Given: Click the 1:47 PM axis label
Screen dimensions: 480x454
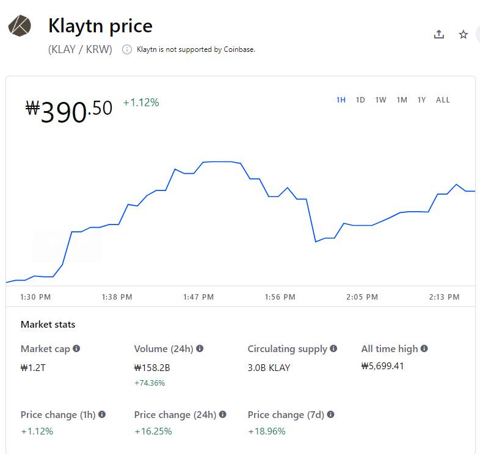Looking at the screenshot, I should (x=198, y=297).
